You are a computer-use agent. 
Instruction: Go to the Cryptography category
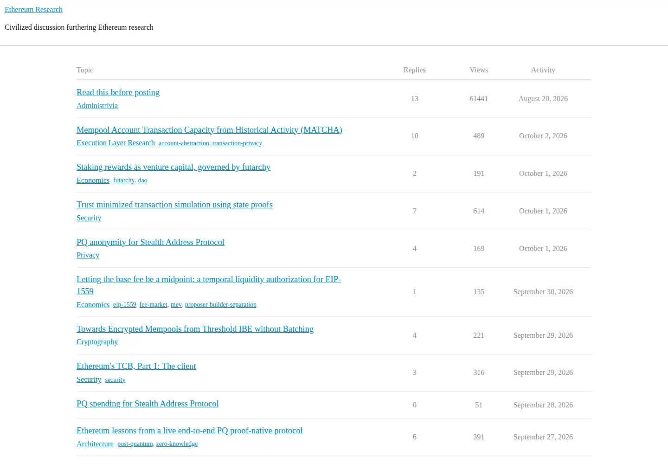97,342
